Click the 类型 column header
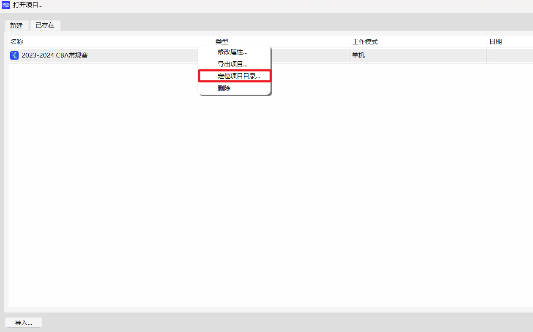The image size is (533, 332). click(x=221, y=41)
